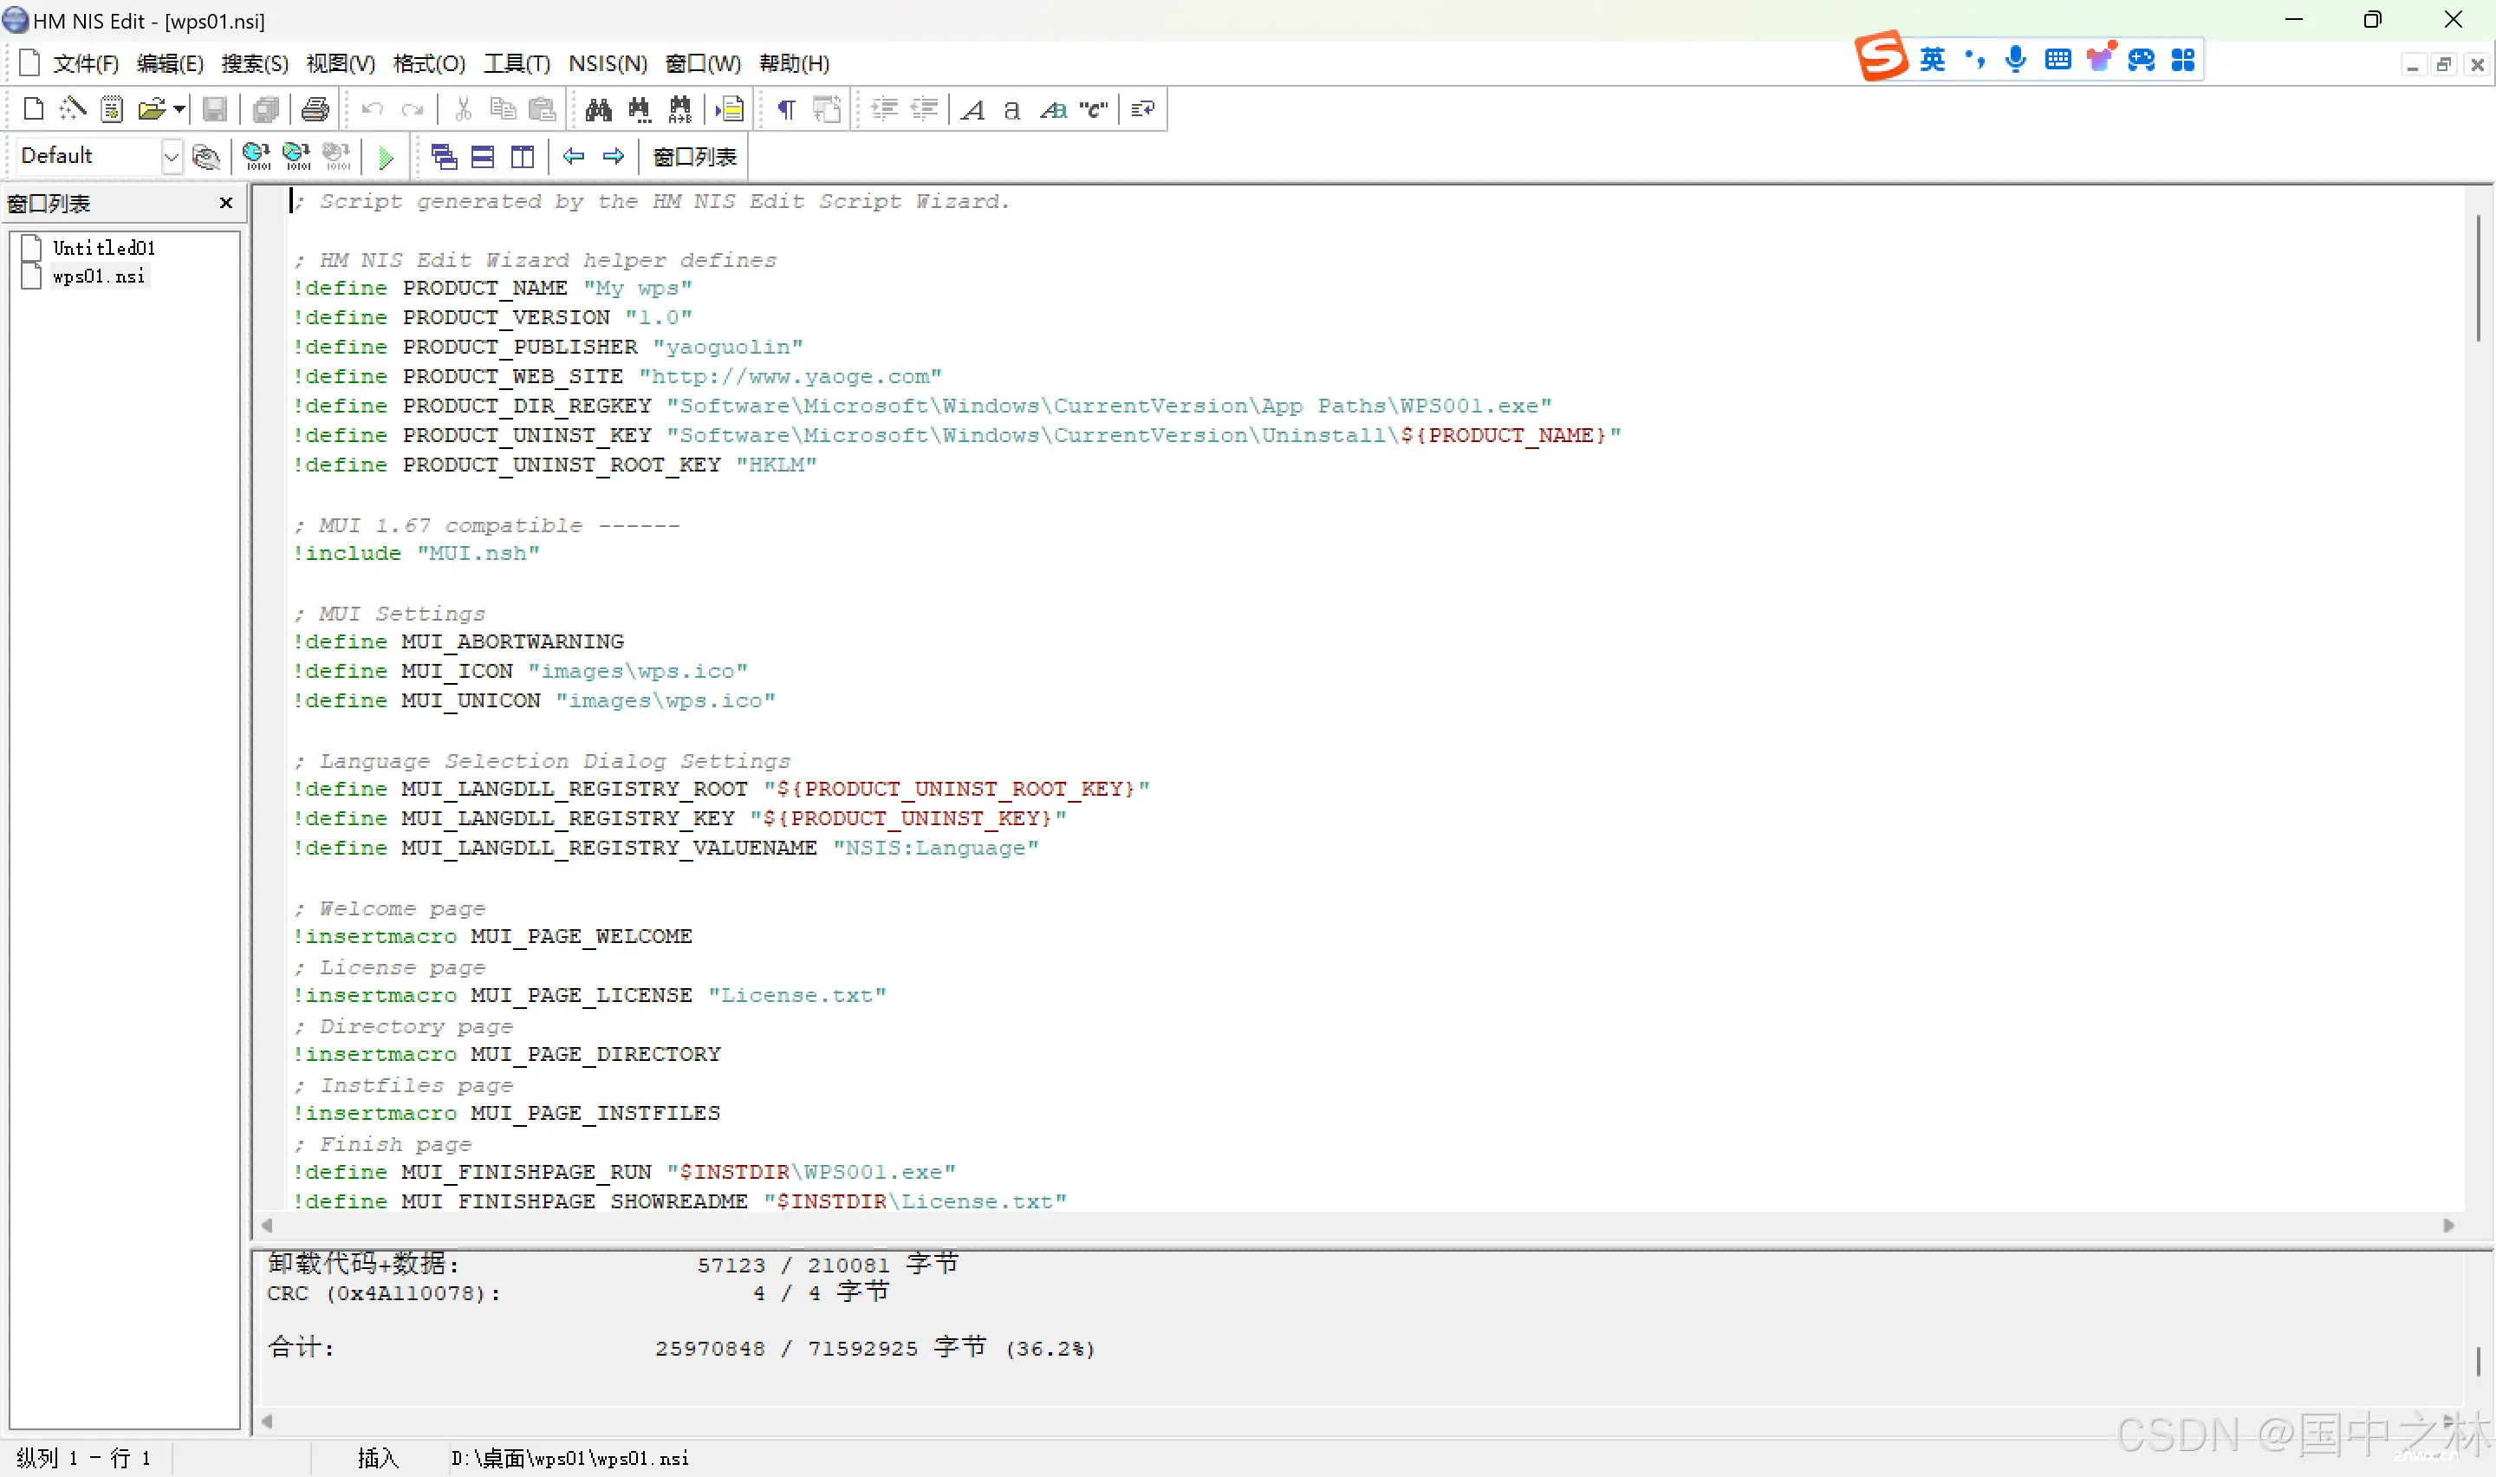2496x1477 pixels.
Task: Toggle the 窗口列表 toolbar button
Action: (x=694, y=156)
